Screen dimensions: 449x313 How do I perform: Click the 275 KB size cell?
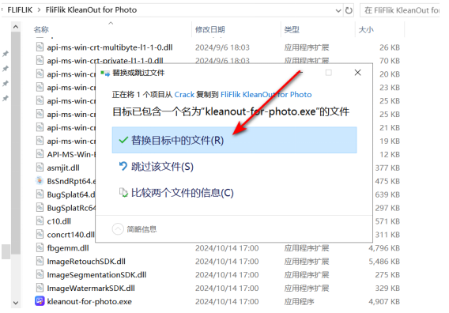point(387,274)
